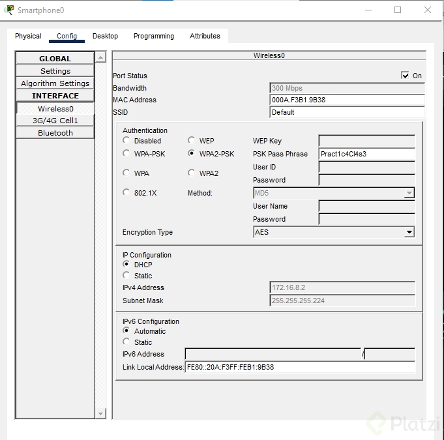Click the Smartphone0 window icon
Image resolution: width=444 pixels, height=440 pixels.
pos(9,10)
